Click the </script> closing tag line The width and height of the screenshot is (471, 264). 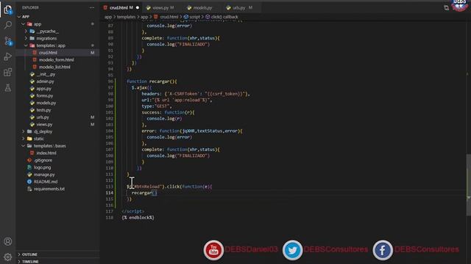click(x=132, y=211)
